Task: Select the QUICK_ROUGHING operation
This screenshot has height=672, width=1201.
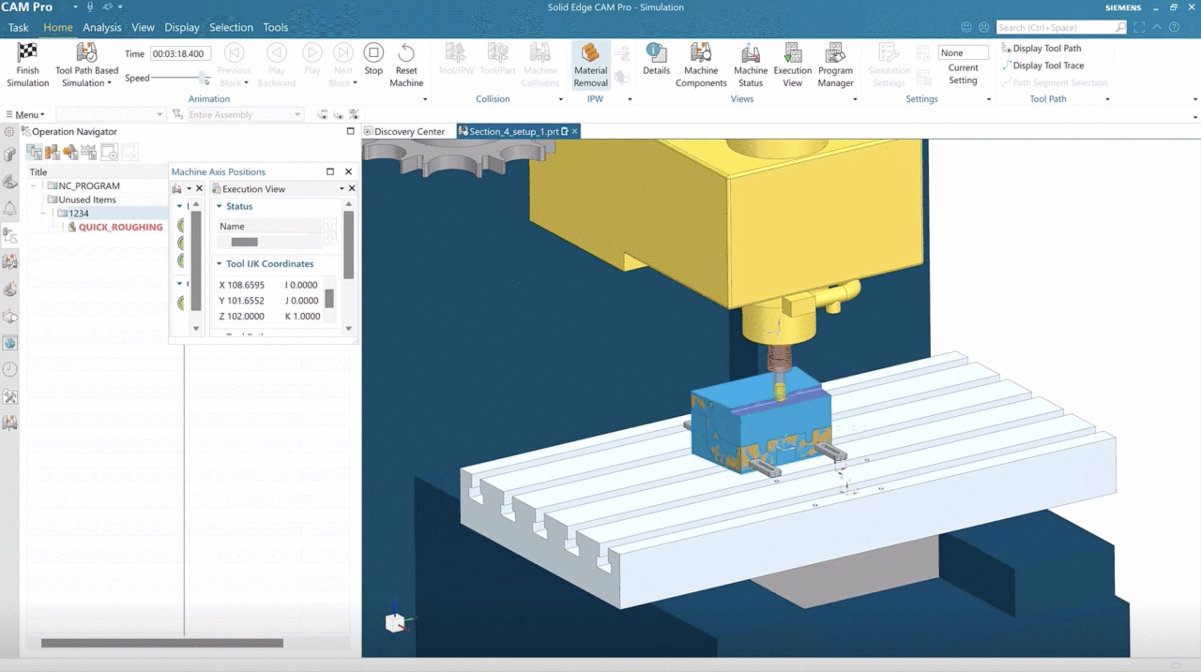Action: click(x=120, y=227)
